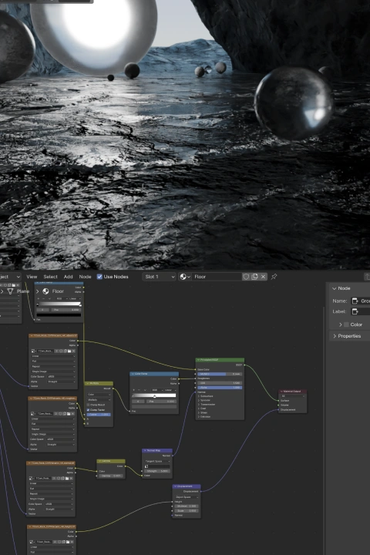
Task: Open RGB color mode dropdown in Color Ramp
Action: [x=156, y=390]
